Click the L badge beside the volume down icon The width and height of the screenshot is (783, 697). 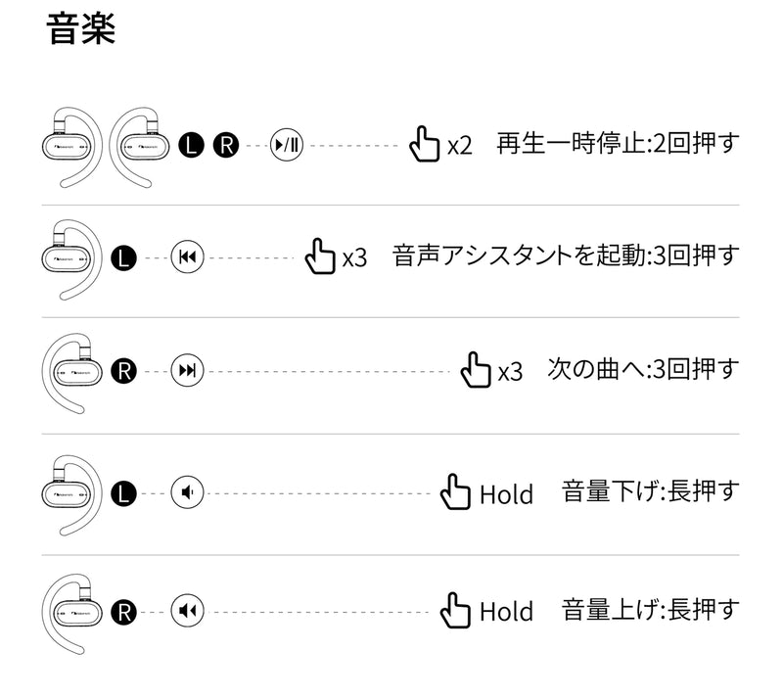(x=124, y=491)
